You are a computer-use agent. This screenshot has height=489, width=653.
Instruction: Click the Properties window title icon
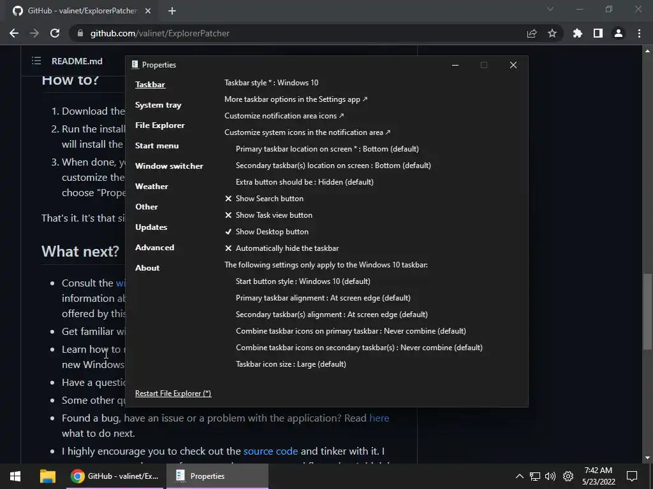click(135, 64)
